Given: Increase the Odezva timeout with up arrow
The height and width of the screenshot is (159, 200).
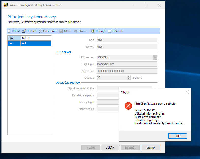Looking at the screenshot, I should (x=129, y=76).
